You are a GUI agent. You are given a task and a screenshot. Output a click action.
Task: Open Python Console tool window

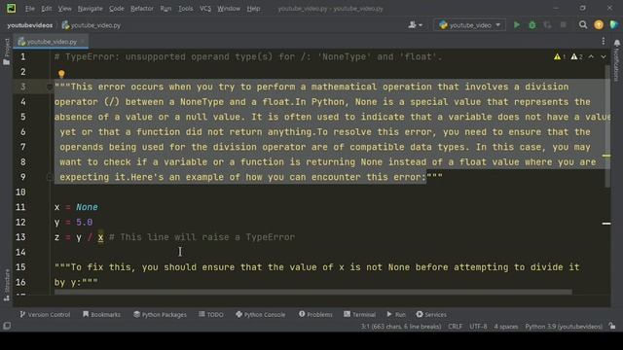pyautogui.click(x=261, y=314)
